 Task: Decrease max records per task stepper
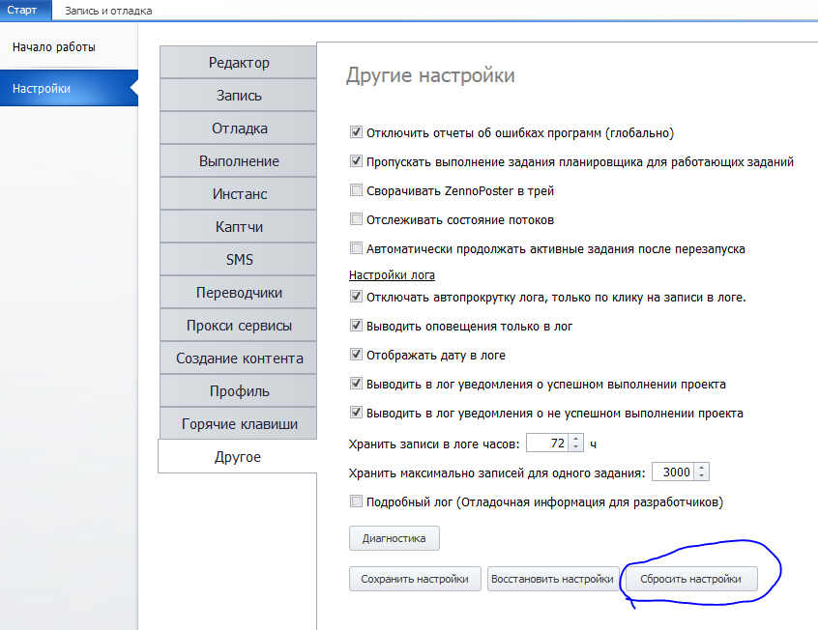coord(702,475)
